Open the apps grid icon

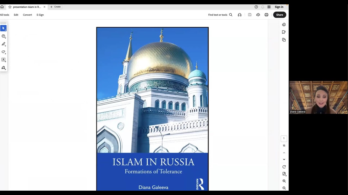[x=269, y=7]
